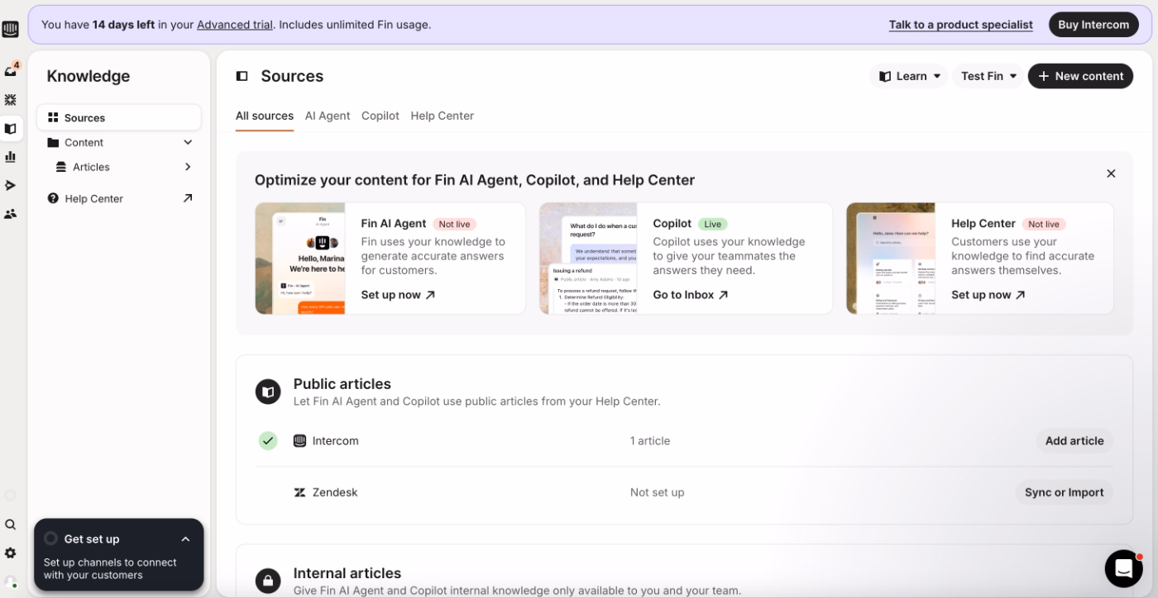1158x598 pixels.
Task: Collapse the Content section chevron
Action: click(x=188, y=142)
